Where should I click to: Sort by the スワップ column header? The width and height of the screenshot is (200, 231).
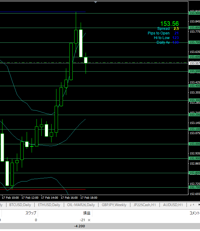coord(30,213)
